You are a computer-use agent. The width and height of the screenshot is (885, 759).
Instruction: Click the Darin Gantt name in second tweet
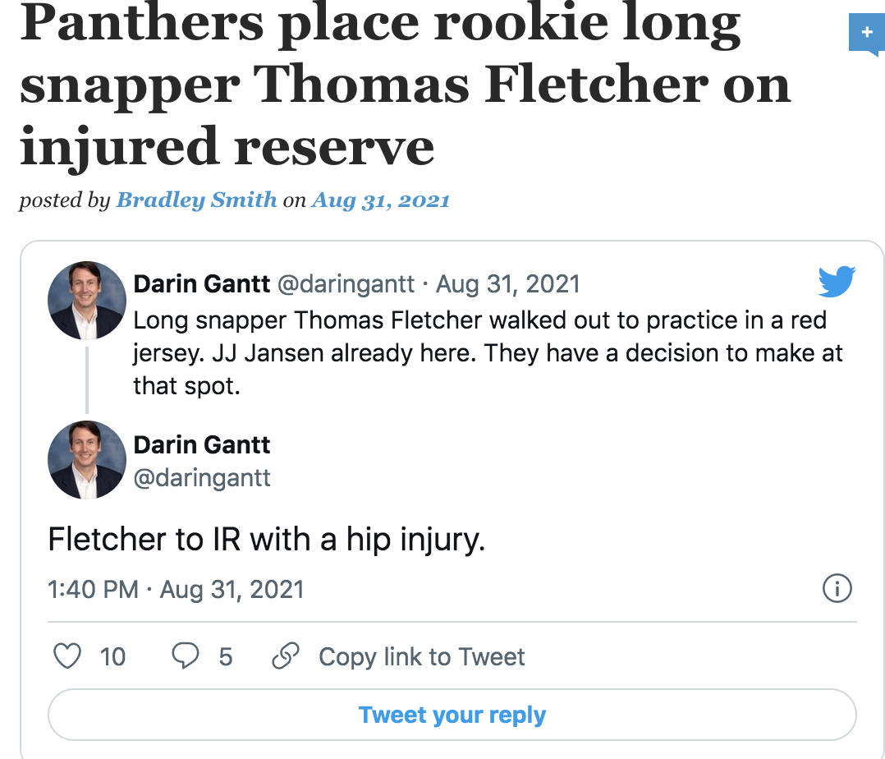201,444
